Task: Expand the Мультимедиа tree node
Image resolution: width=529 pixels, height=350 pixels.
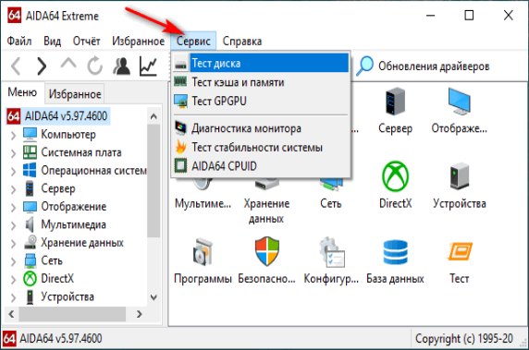Action: [13, 225]
